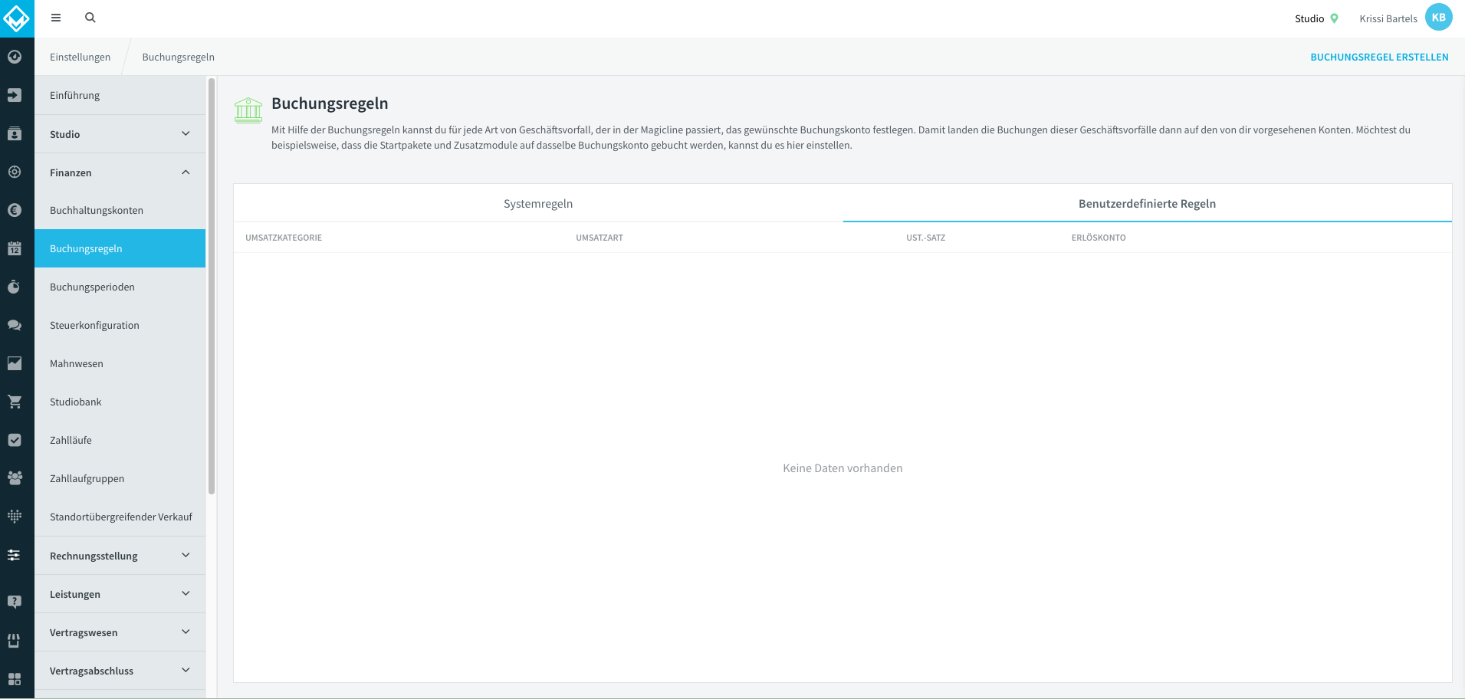Open the calendar icon in sidebar

15,248
